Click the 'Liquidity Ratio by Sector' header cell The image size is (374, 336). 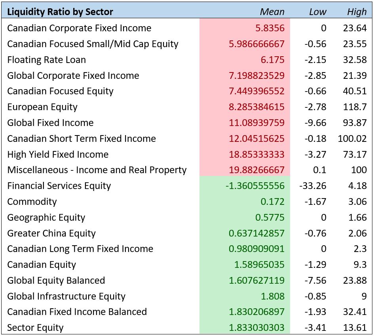pyautogui.click(x=60, y=12)
